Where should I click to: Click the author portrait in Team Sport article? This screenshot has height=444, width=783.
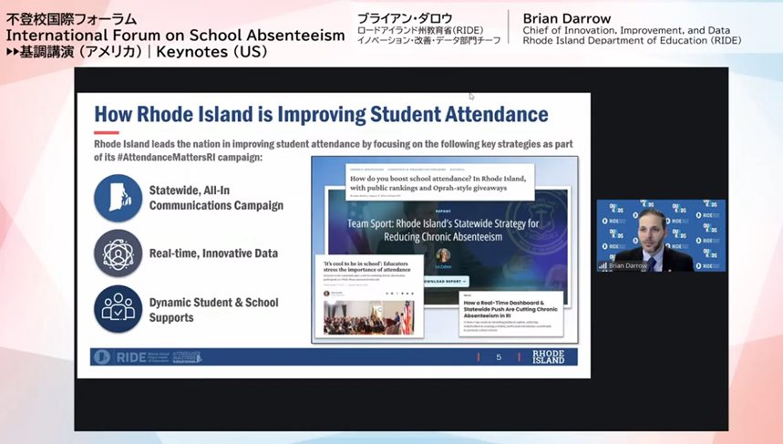443,255
